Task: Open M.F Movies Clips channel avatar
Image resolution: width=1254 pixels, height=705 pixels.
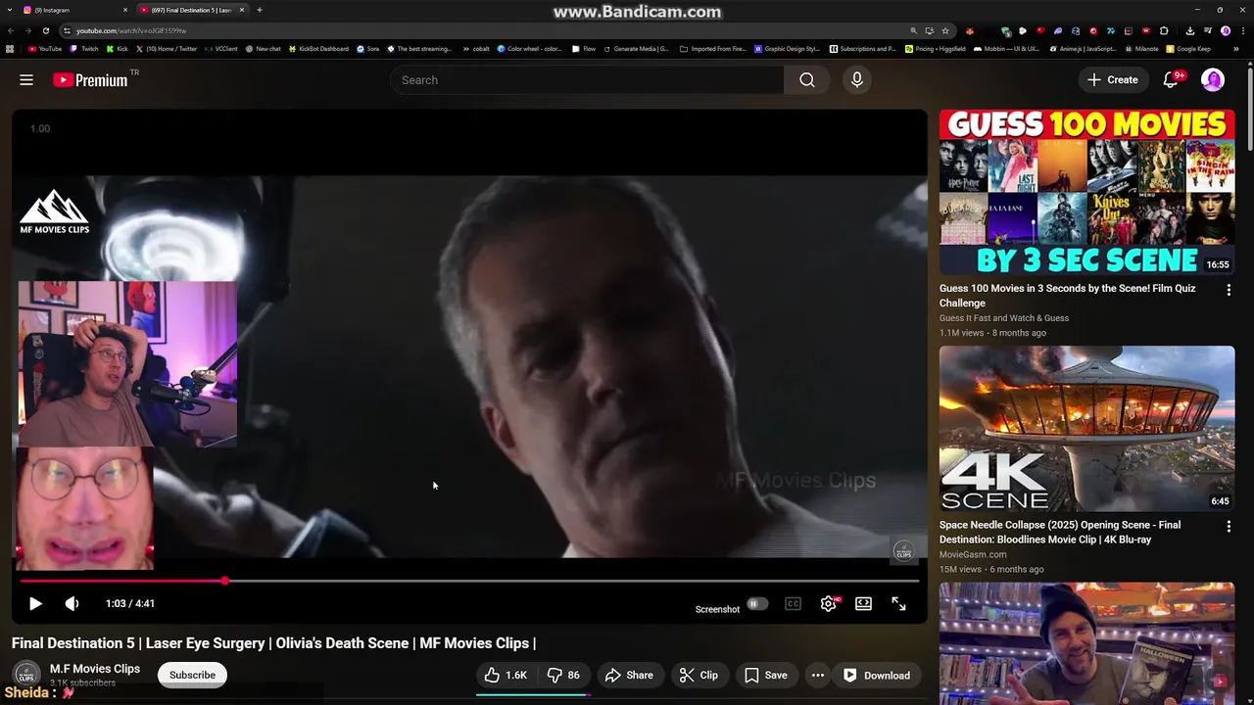Action: coord(26,675)
